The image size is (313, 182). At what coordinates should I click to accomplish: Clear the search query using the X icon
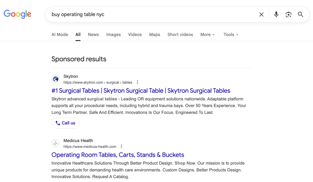[261, 14]
